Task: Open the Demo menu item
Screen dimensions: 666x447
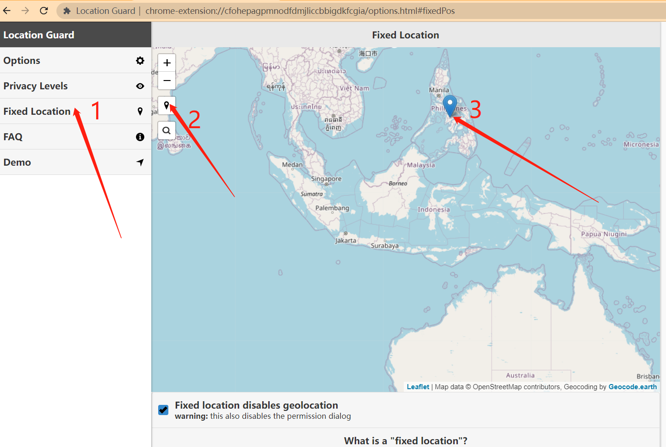Action: point(75,162)
